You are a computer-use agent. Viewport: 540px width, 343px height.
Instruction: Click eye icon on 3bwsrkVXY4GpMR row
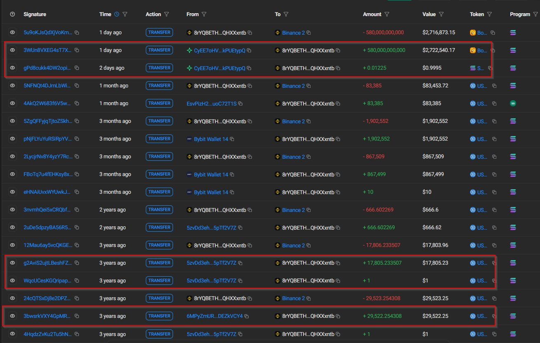pyautogui.click(x=12, y=316)
